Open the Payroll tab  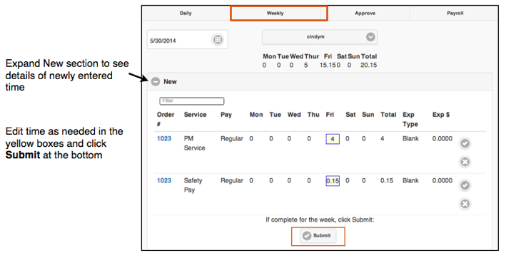pyautogui.click(x=455, y=14)
